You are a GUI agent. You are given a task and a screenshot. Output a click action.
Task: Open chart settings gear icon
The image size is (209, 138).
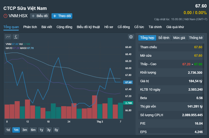click(x=131, y=37)
